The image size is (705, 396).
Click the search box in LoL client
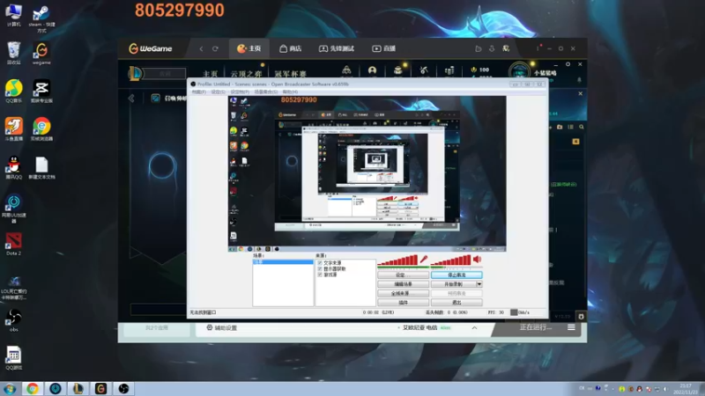click(x=165, y=73)
